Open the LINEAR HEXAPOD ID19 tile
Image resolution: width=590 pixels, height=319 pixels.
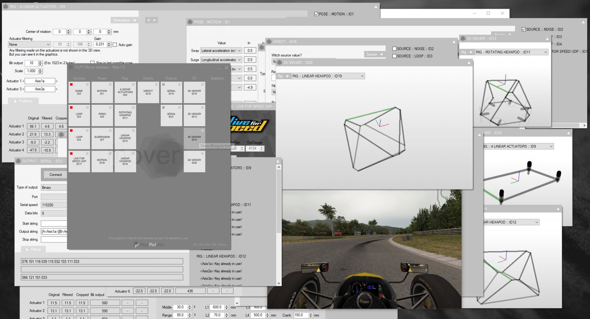(125, 162)
